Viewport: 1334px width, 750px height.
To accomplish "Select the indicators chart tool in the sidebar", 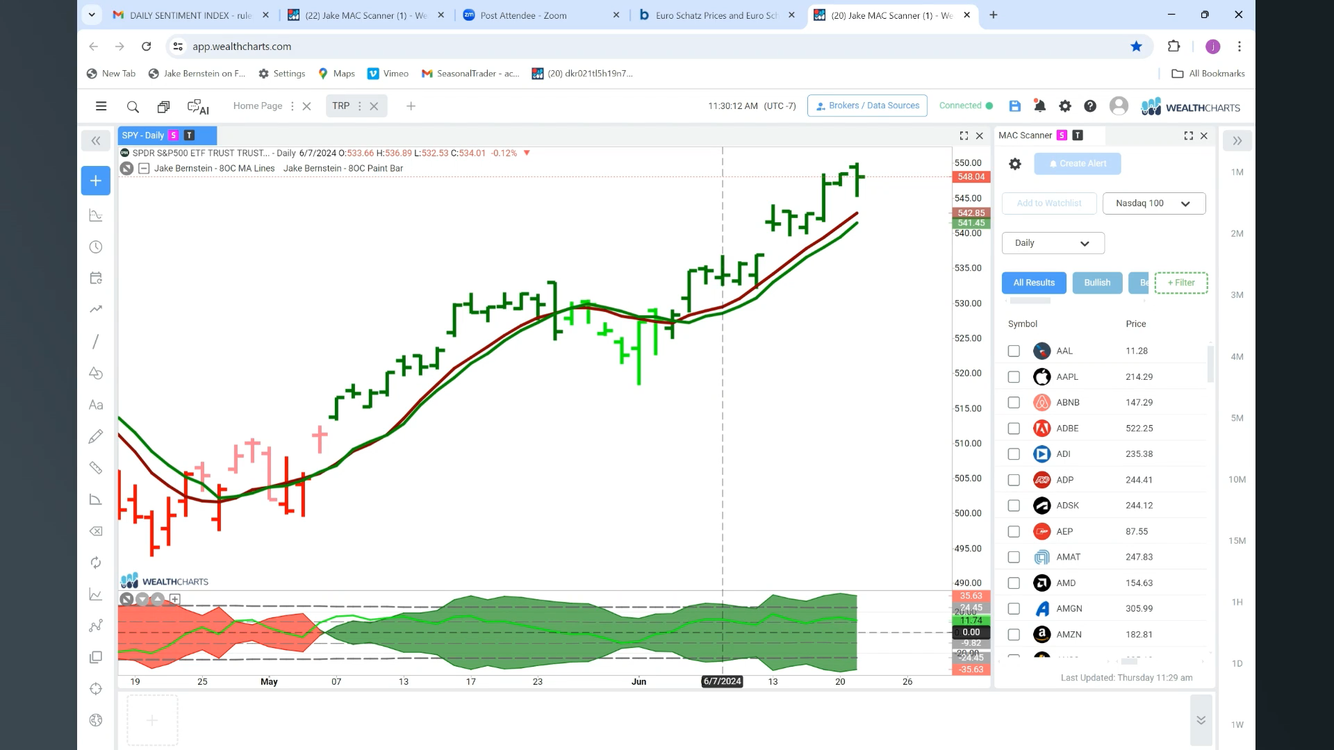I will [x=96, y=216].
